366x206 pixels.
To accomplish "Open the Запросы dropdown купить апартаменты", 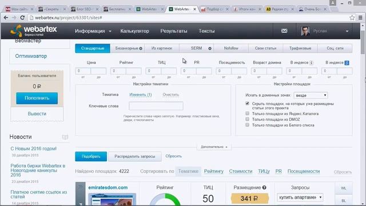I will pos(300,197).
